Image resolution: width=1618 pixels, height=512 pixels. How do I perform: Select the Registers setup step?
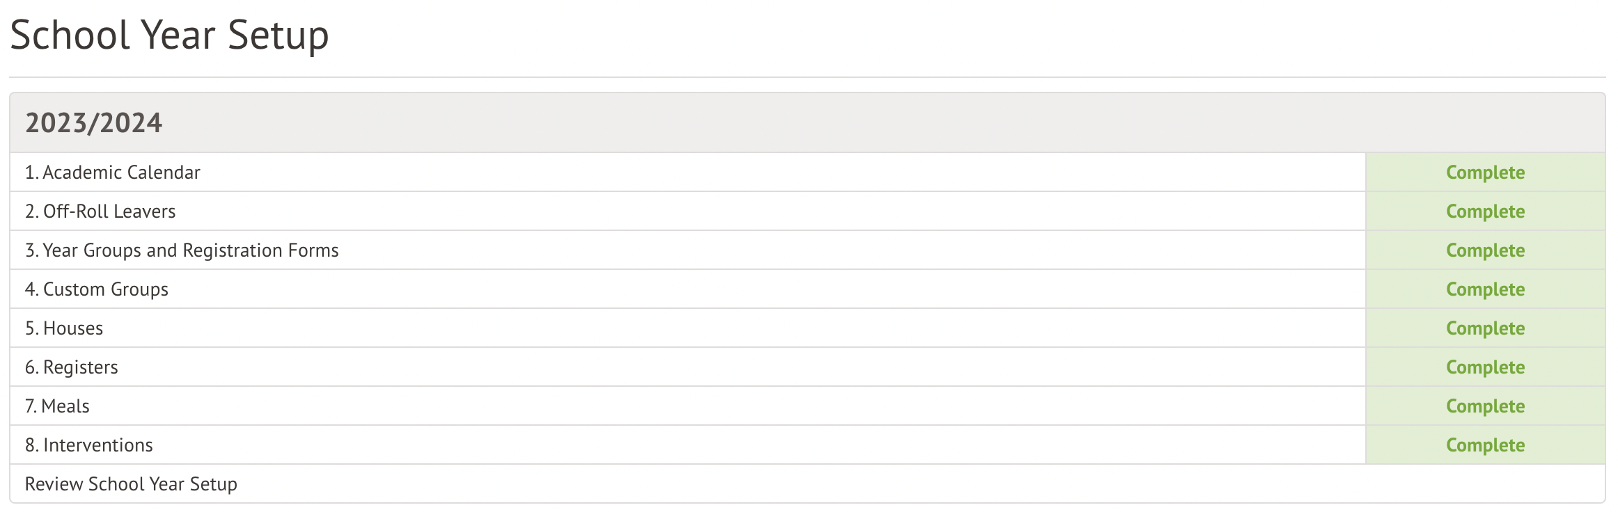coord(72,367)
